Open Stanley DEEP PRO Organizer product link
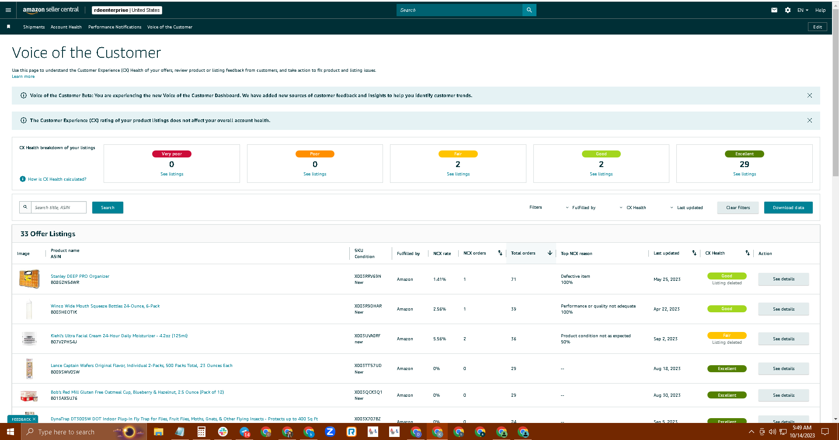Viewport: 839px width, 440px height. tap(80, 276)
